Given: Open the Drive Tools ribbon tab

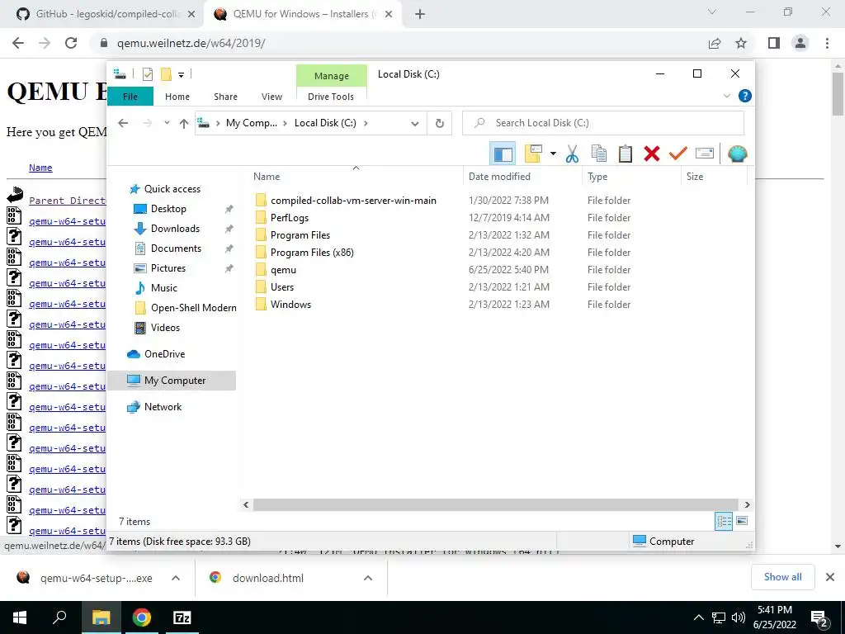Looking at the screenshot, I should 331,97.
